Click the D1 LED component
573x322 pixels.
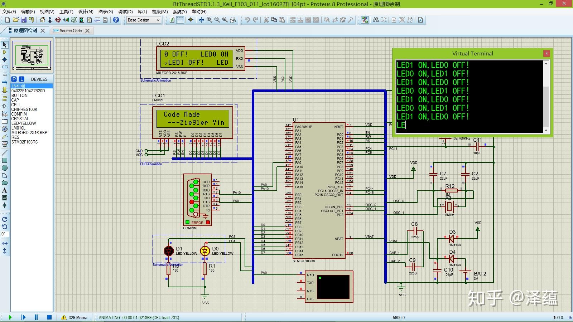tap(169, 251)
